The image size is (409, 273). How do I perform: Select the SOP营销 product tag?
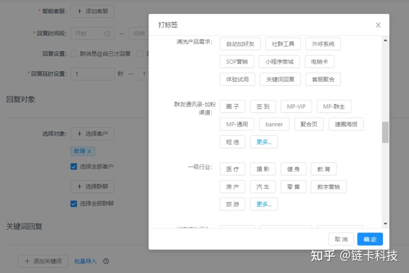pos(237,61)
